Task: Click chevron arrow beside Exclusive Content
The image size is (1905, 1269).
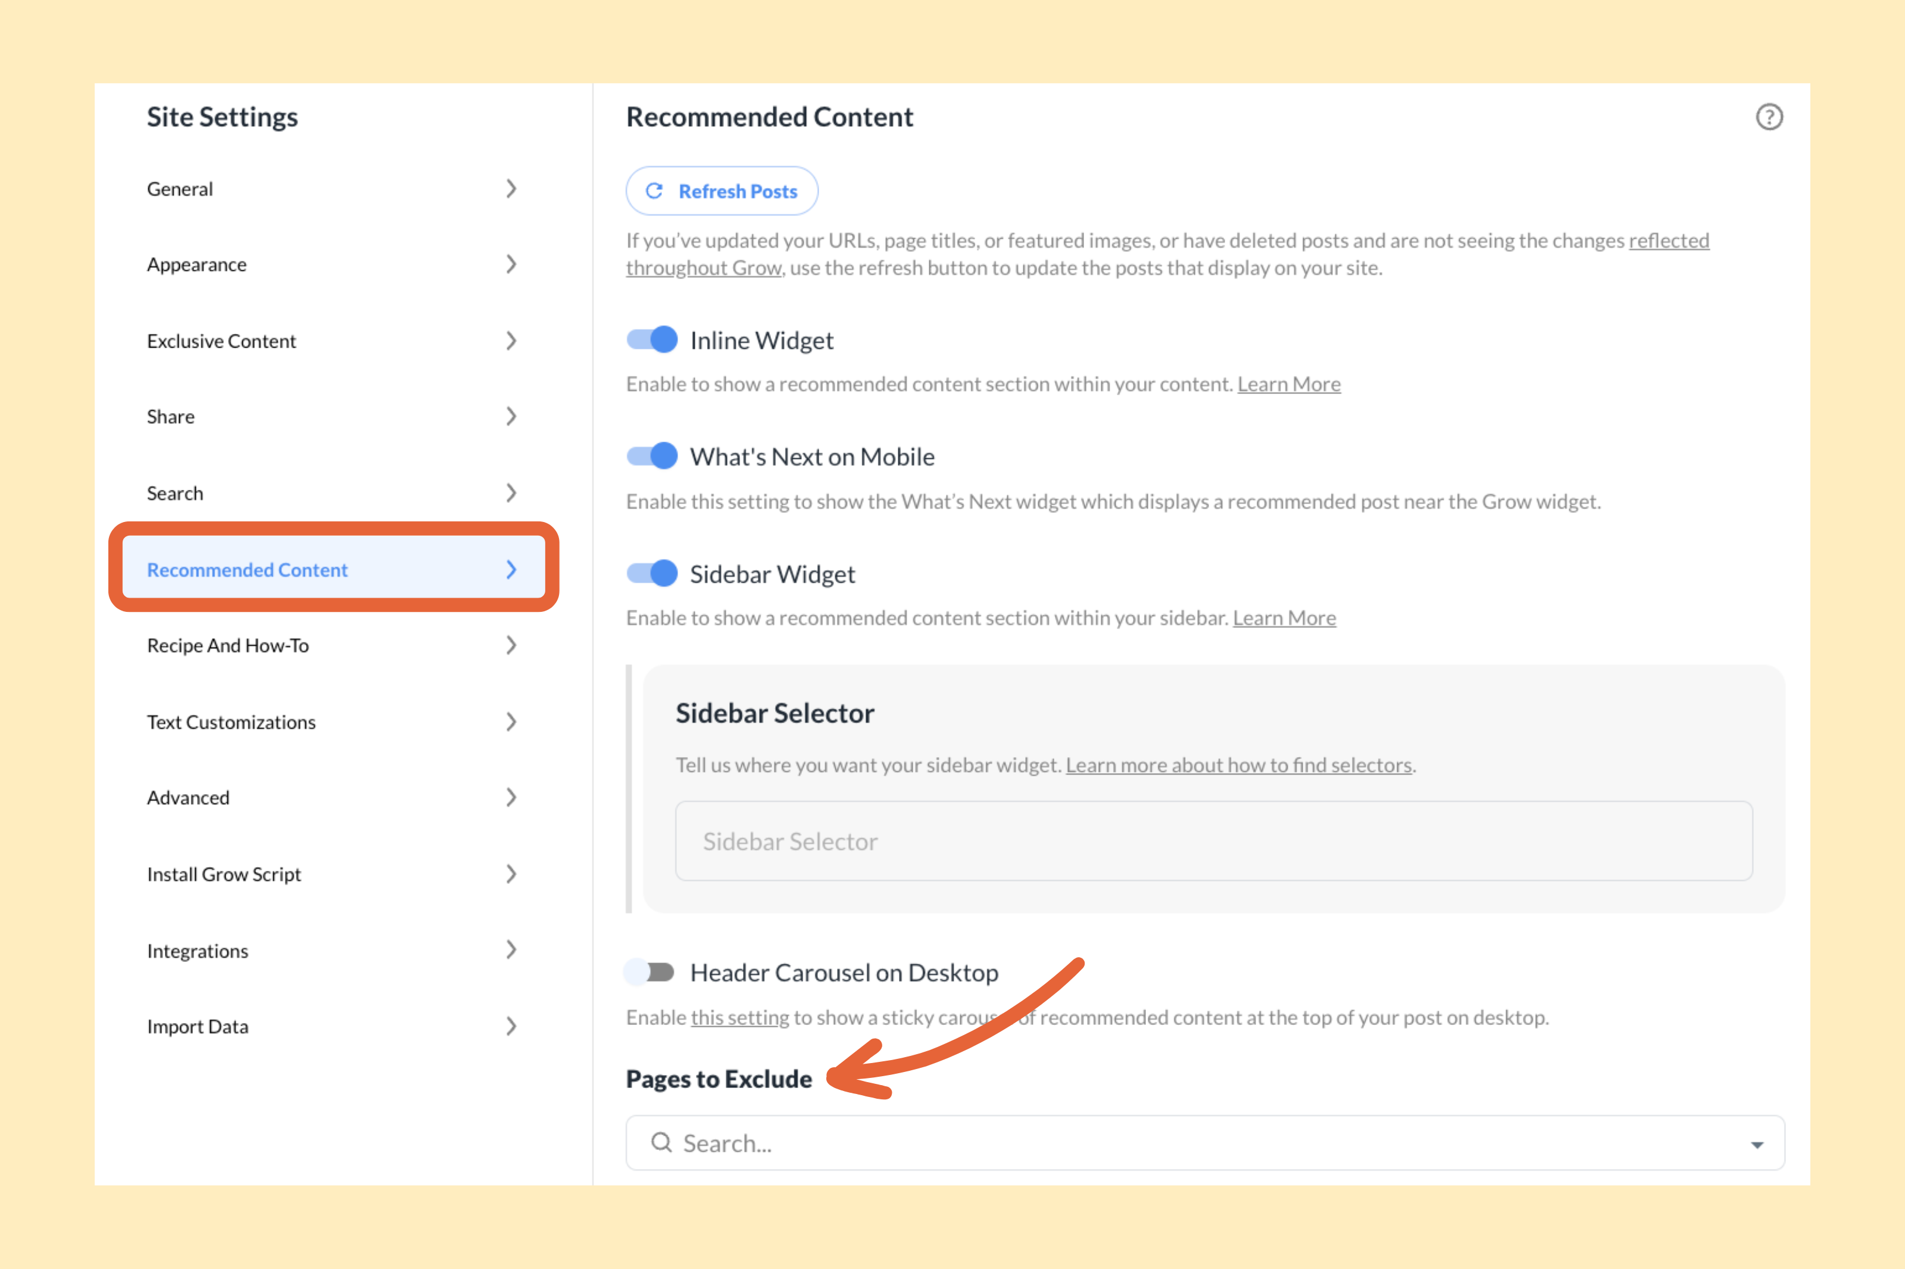Action: 511,340
